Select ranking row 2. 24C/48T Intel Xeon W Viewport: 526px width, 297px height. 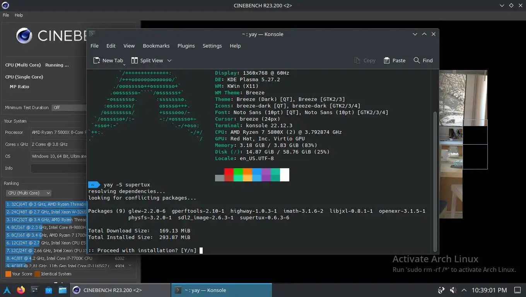(46, 212)
